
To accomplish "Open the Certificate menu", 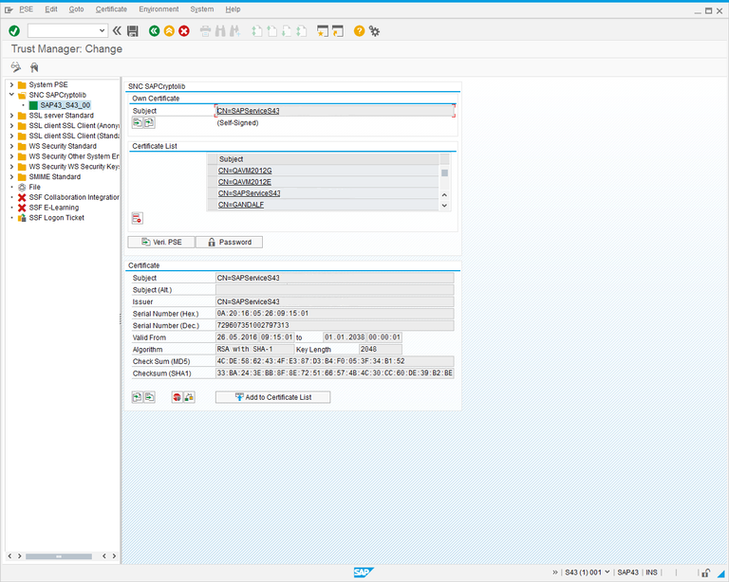I will 111,9.
